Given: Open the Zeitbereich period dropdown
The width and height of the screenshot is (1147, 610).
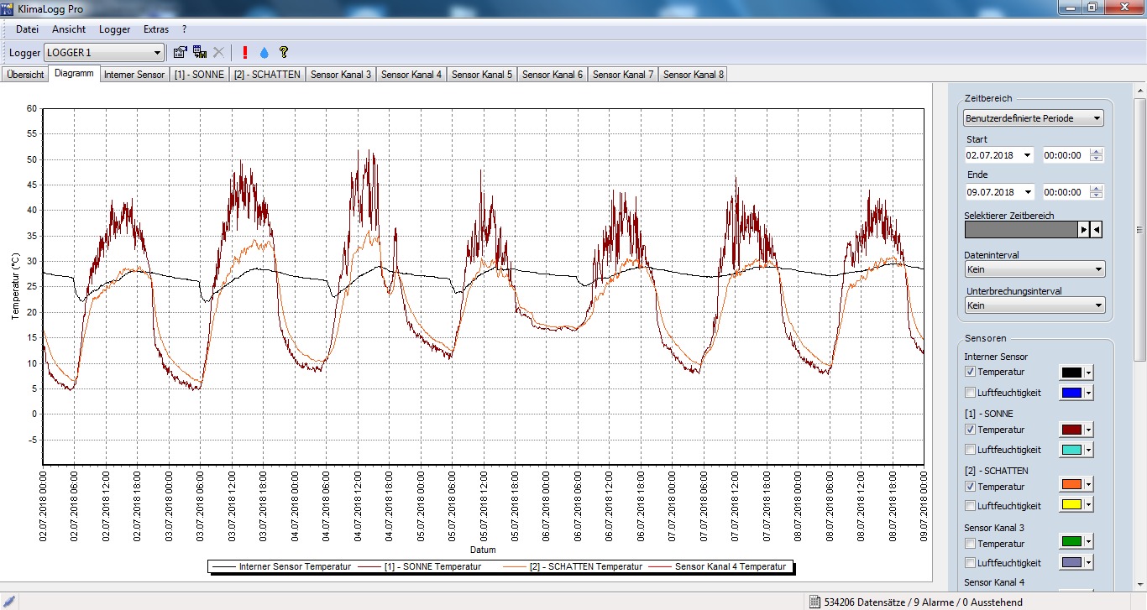Looking at the screenshot, I should click(x=1097, y=117).
